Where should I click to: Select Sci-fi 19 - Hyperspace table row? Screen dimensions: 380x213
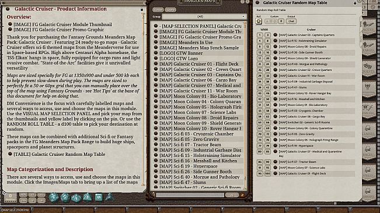click(305, 145)
